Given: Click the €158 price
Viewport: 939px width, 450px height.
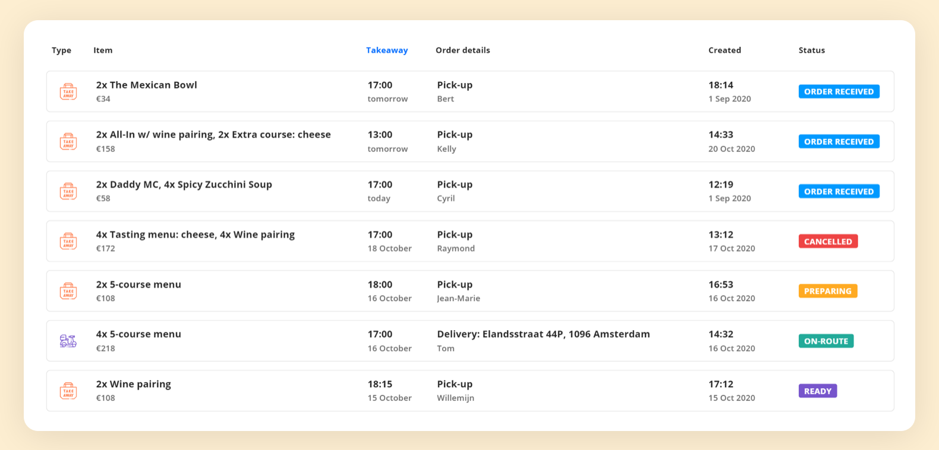Looking at the screenshot, I should tap(105, 149).
